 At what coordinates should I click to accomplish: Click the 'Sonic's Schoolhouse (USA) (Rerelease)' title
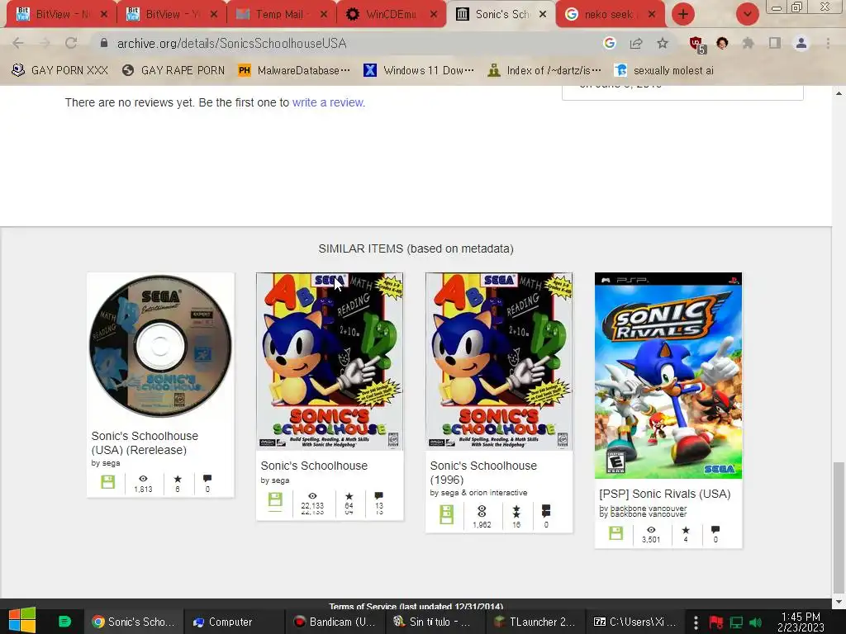click(145, 442)
